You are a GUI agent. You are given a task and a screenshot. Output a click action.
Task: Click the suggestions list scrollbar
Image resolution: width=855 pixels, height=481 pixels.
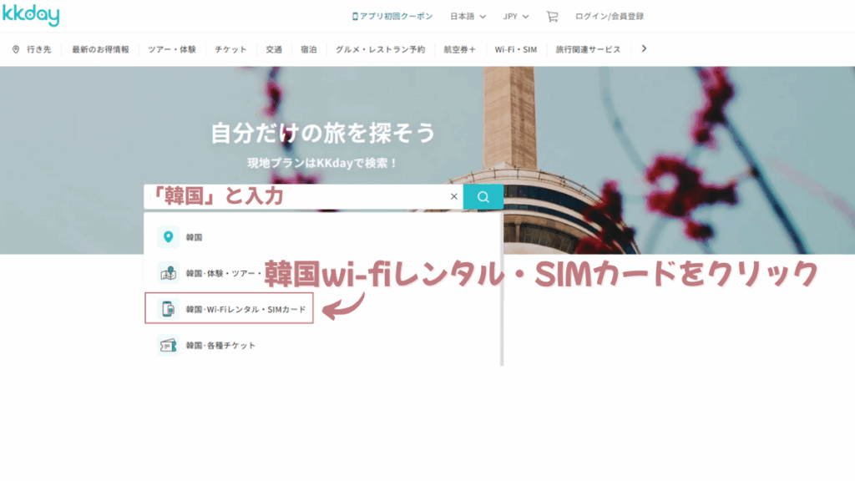[x=502, y=289]
